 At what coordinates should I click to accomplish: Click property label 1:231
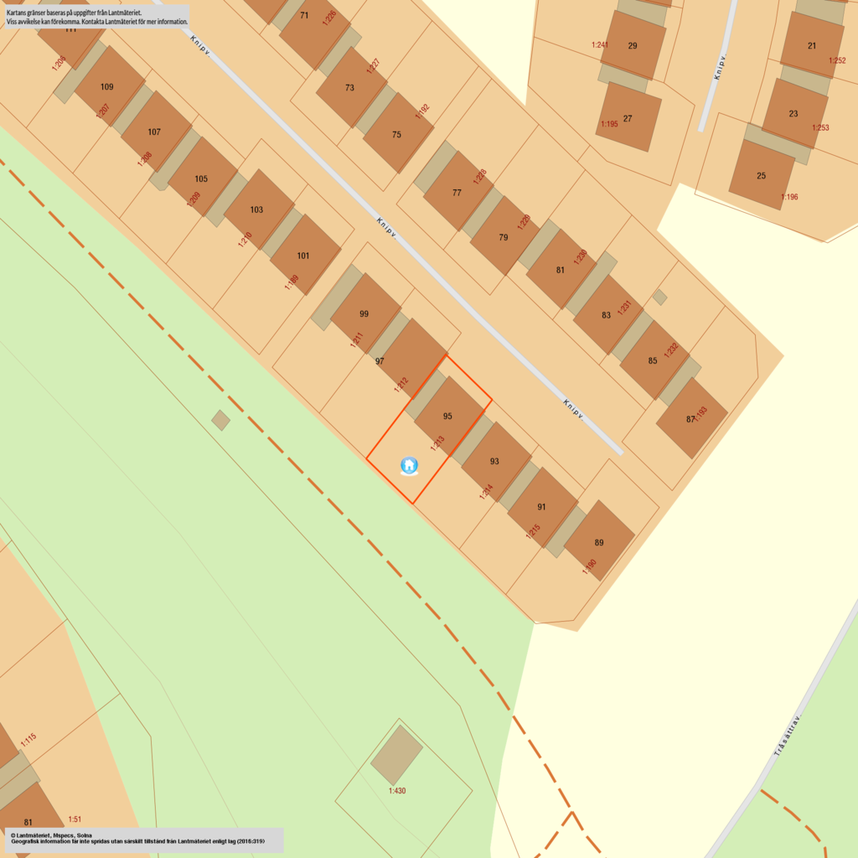coord(624,308)
